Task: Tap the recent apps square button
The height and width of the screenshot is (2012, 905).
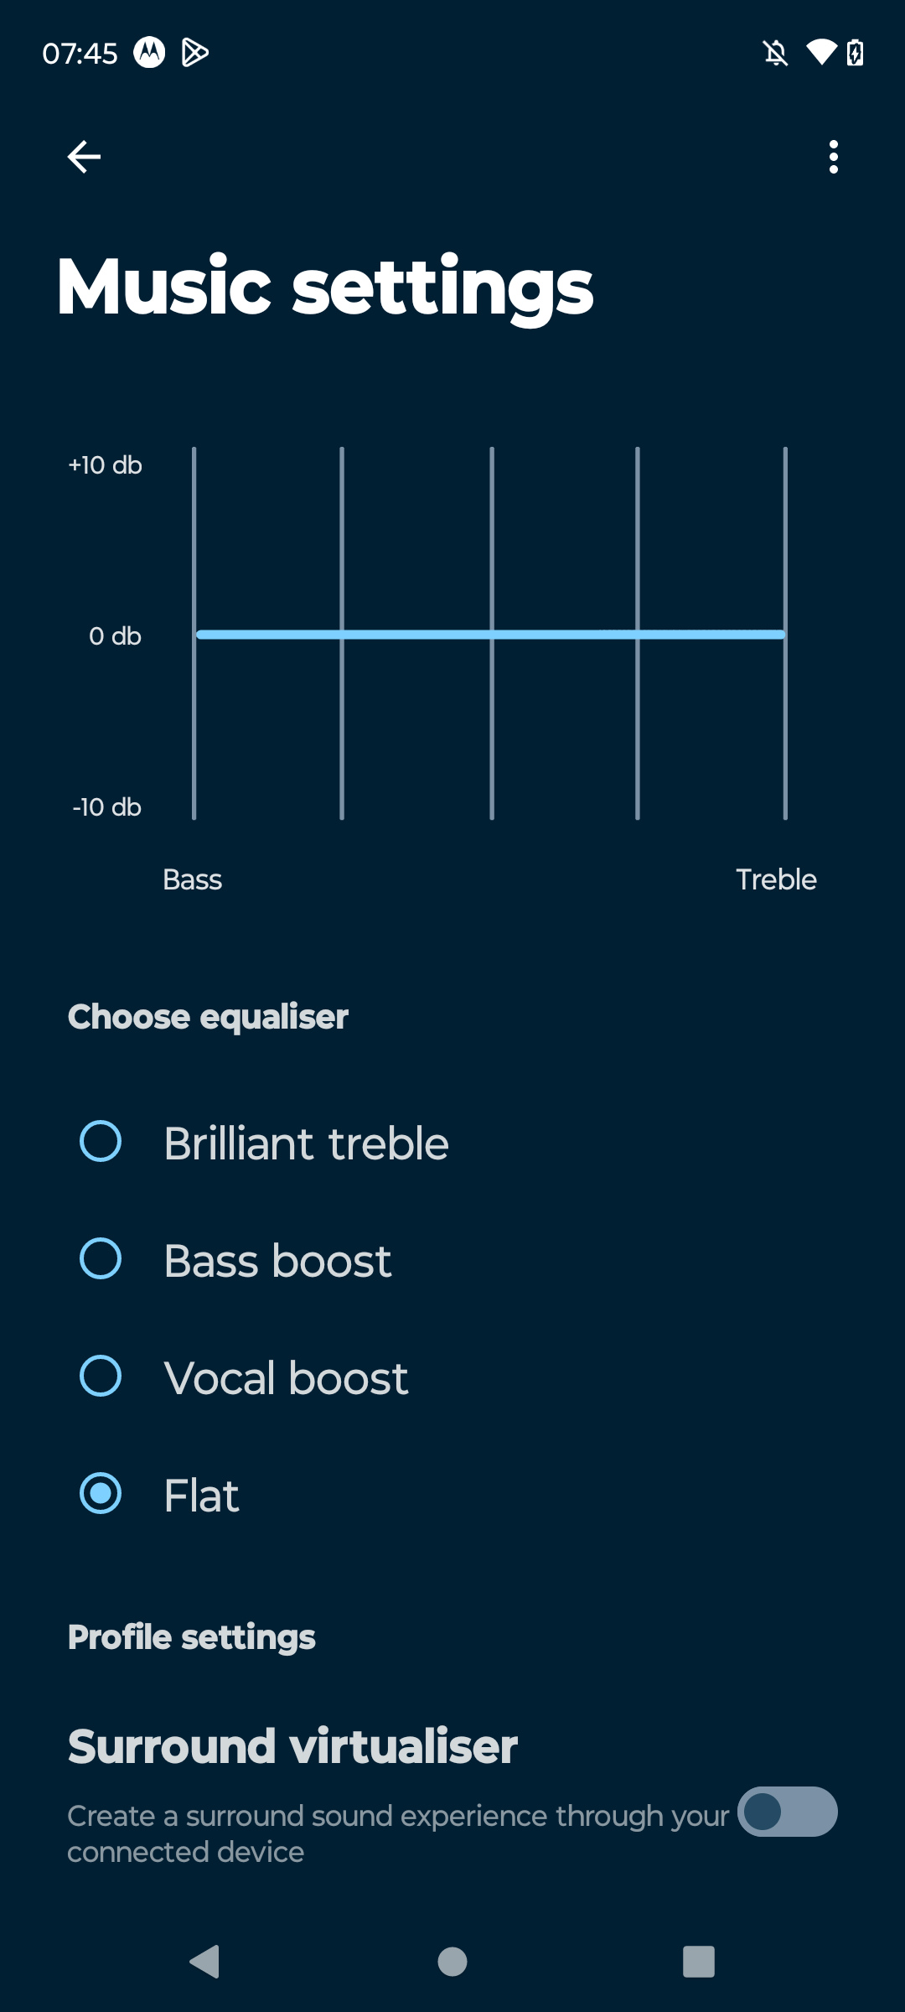Action: coord(699,1962)
